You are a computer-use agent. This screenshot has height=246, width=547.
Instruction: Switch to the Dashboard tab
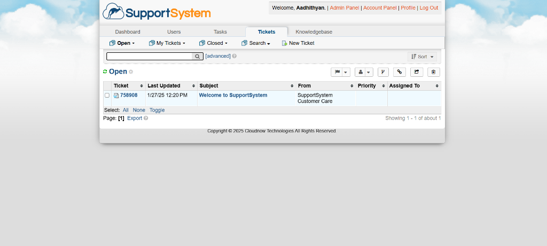(128, 31)
